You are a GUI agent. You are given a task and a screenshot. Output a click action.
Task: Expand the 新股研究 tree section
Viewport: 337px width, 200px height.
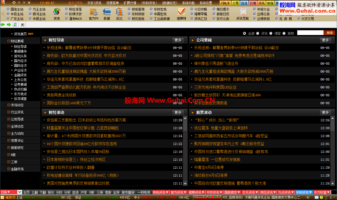tap(9, 148)
